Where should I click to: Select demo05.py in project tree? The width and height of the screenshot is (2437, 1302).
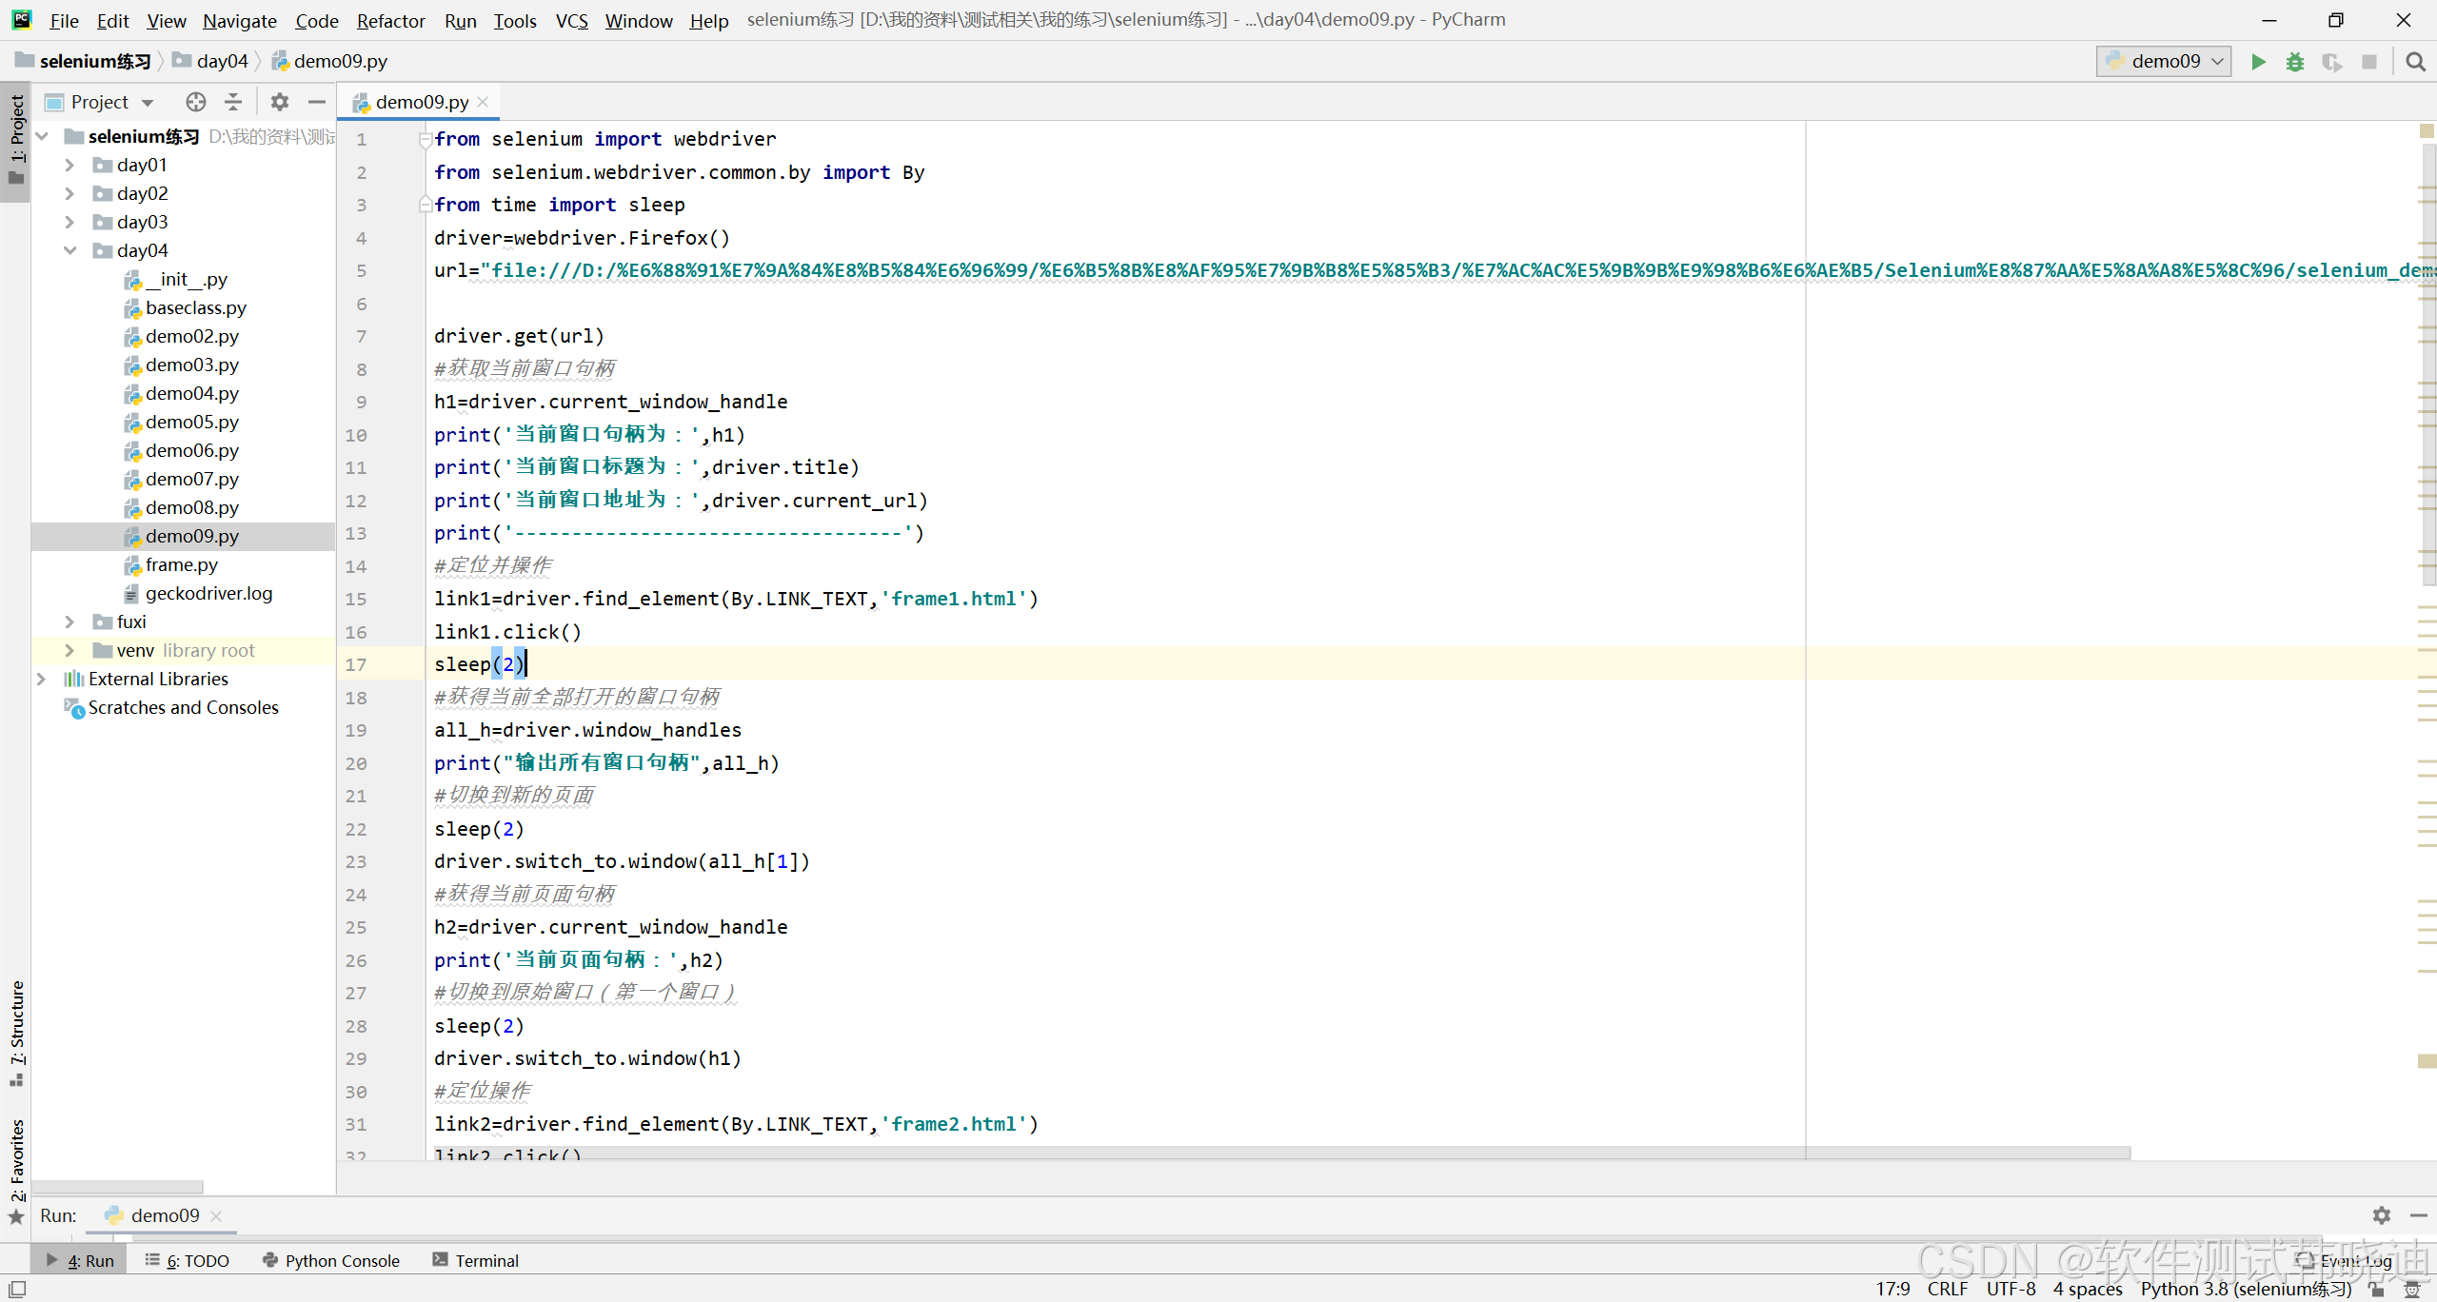(x=182, y=422)
